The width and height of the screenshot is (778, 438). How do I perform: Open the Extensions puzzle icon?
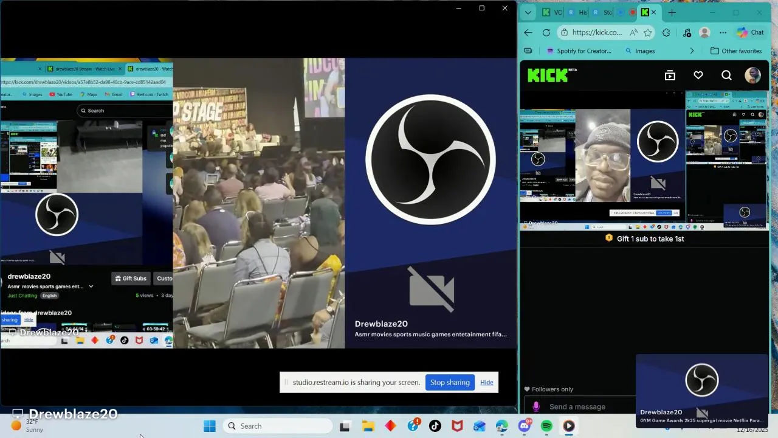(666, 33)
